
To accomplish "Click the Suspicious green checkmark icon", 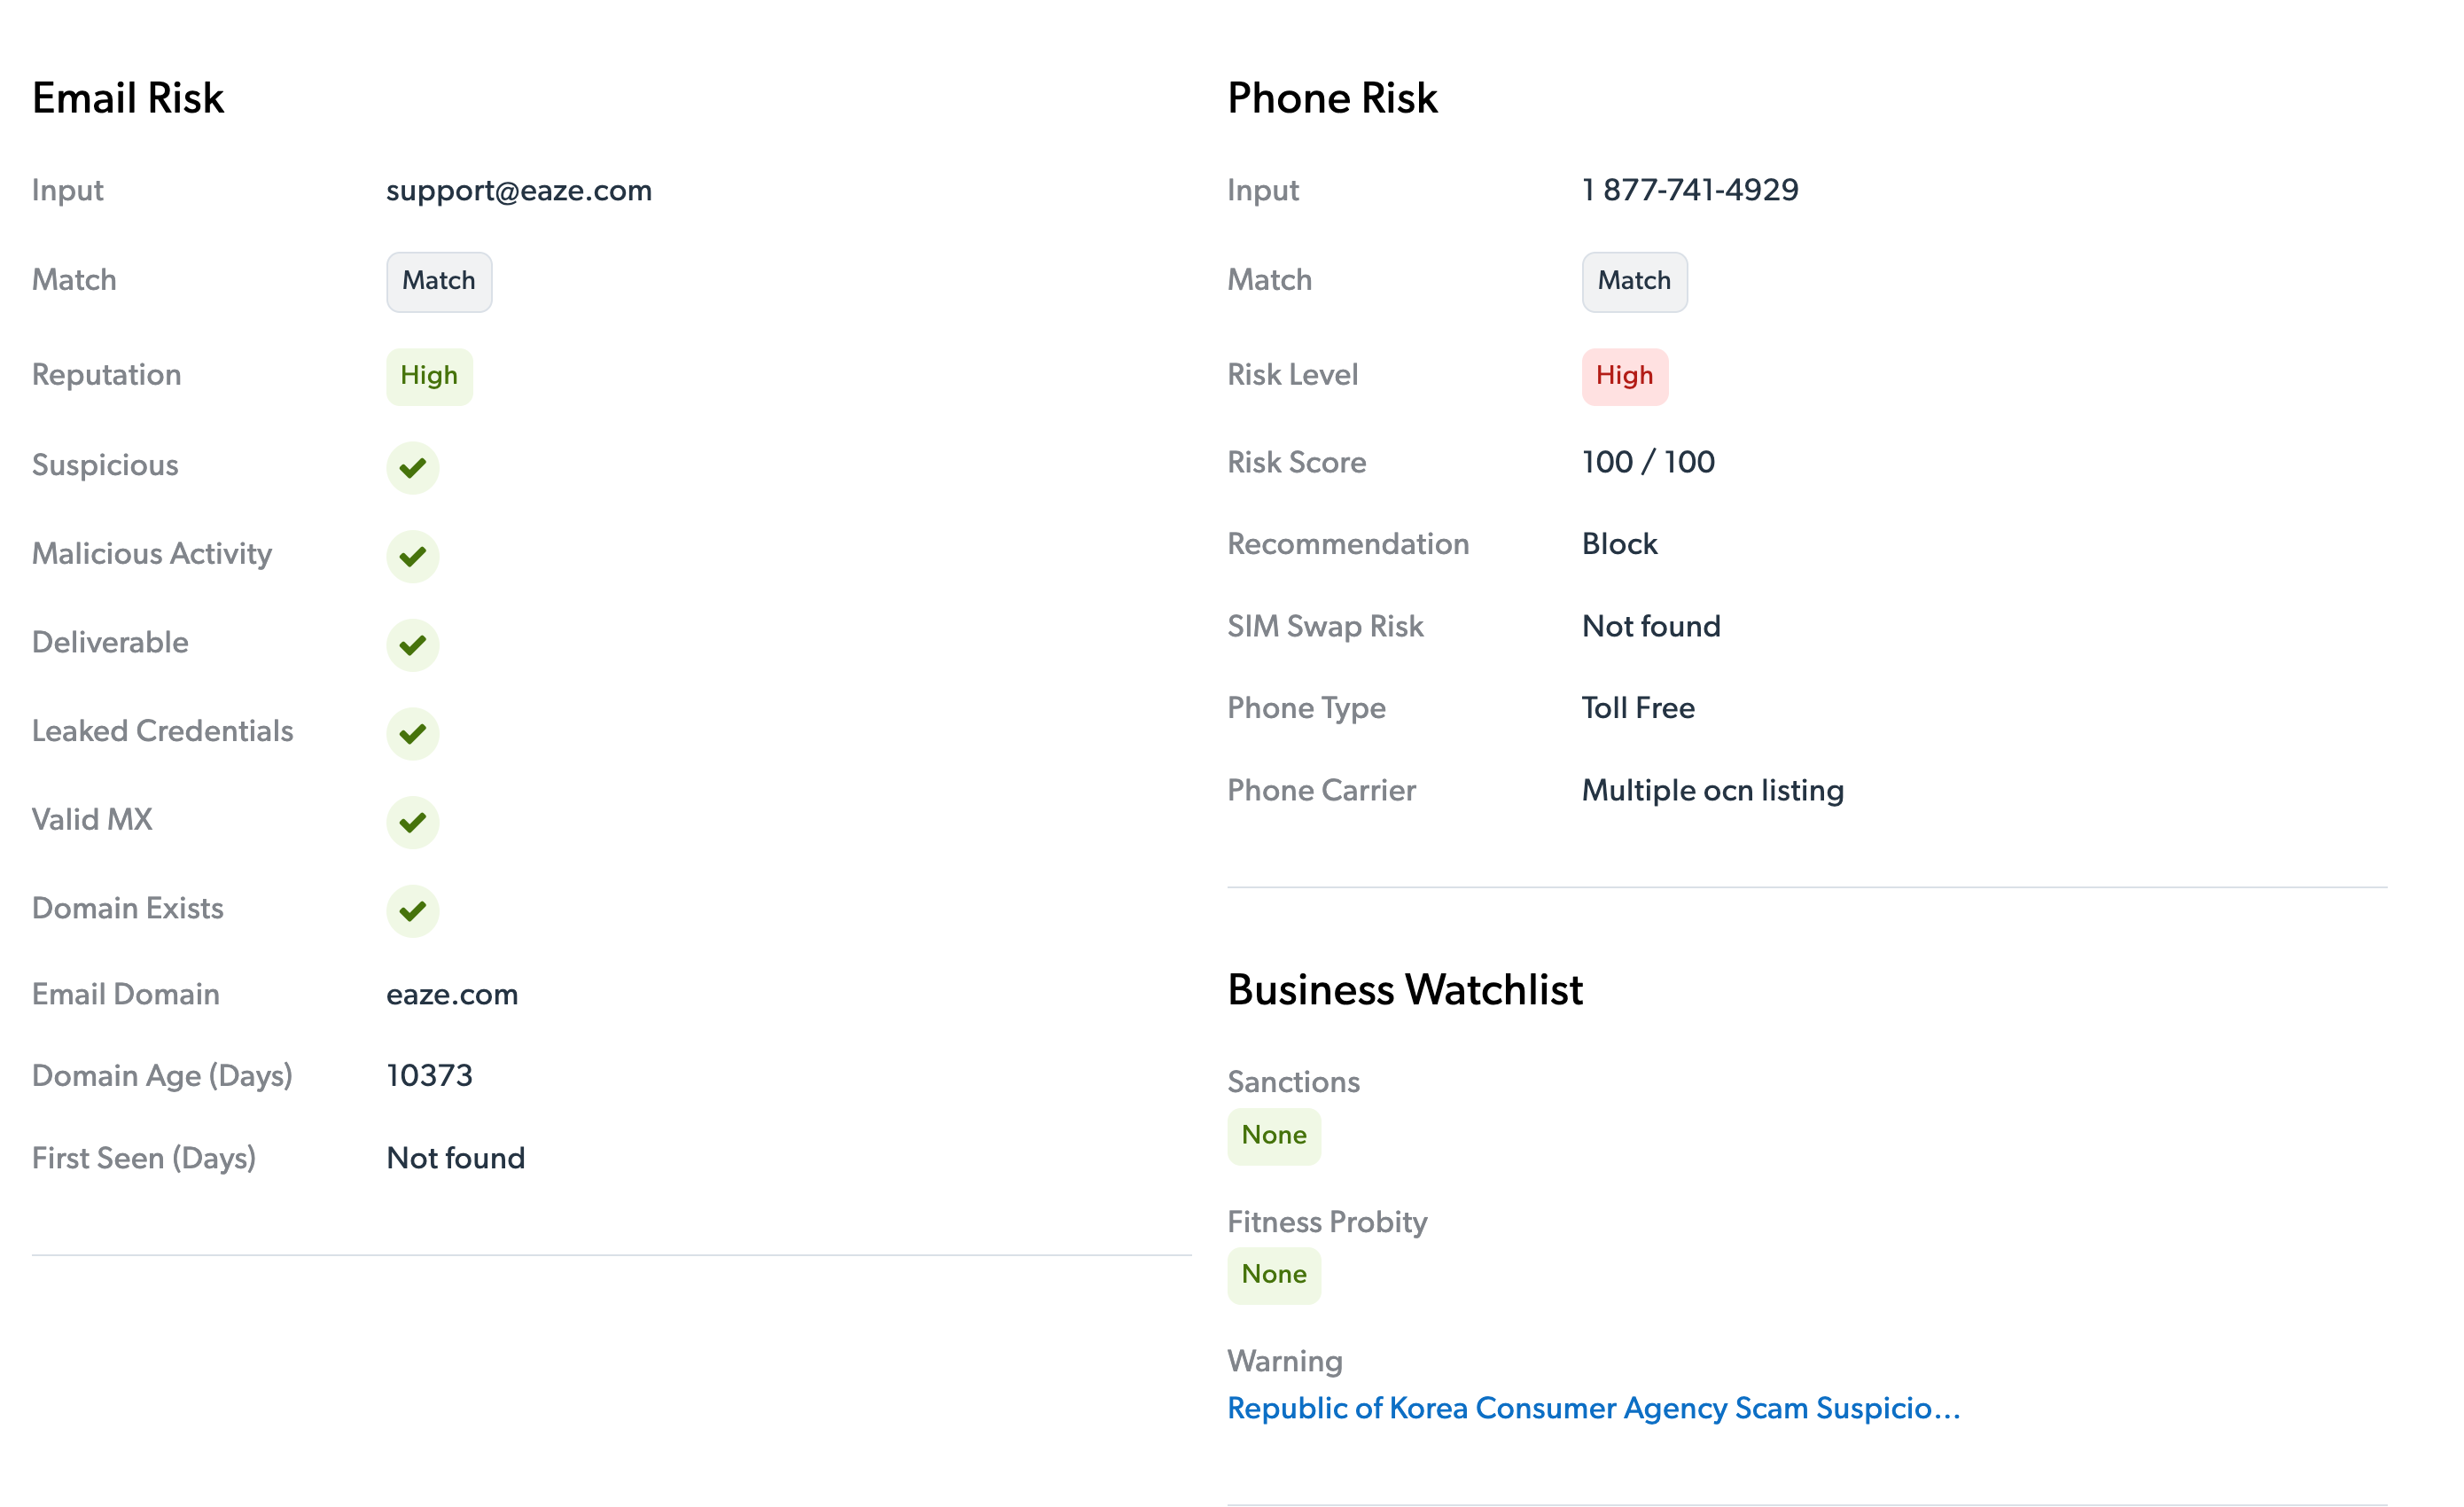I will point(412,467).
